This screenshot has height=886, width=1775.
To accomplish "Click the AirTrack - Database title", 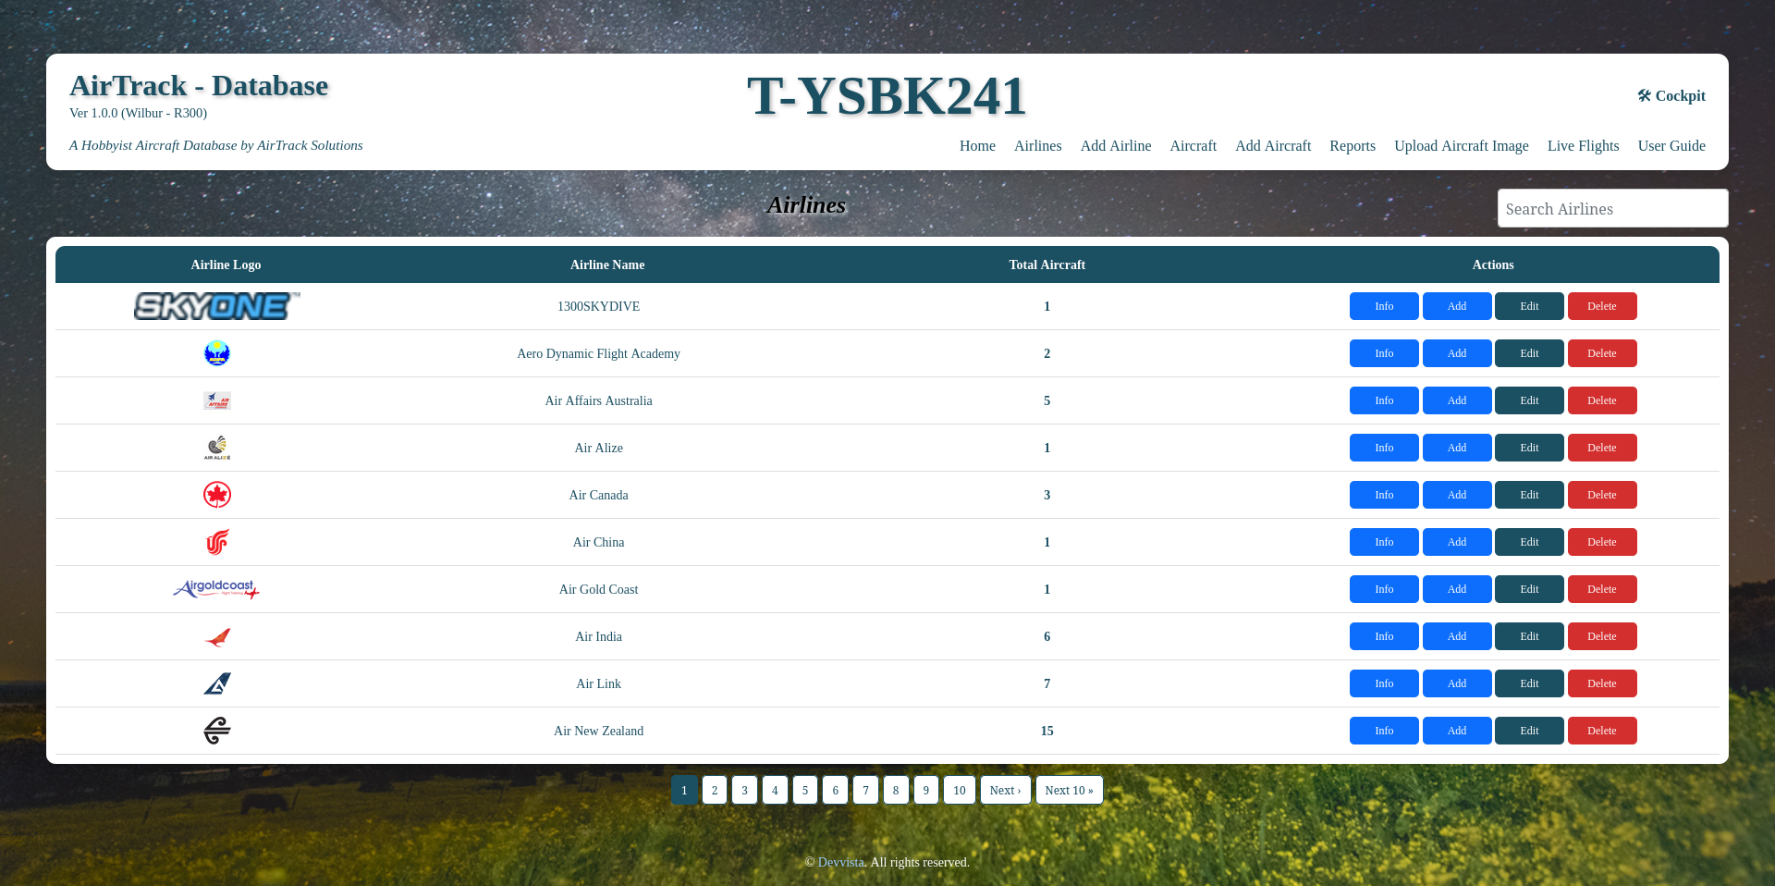I will pos(199,85).
